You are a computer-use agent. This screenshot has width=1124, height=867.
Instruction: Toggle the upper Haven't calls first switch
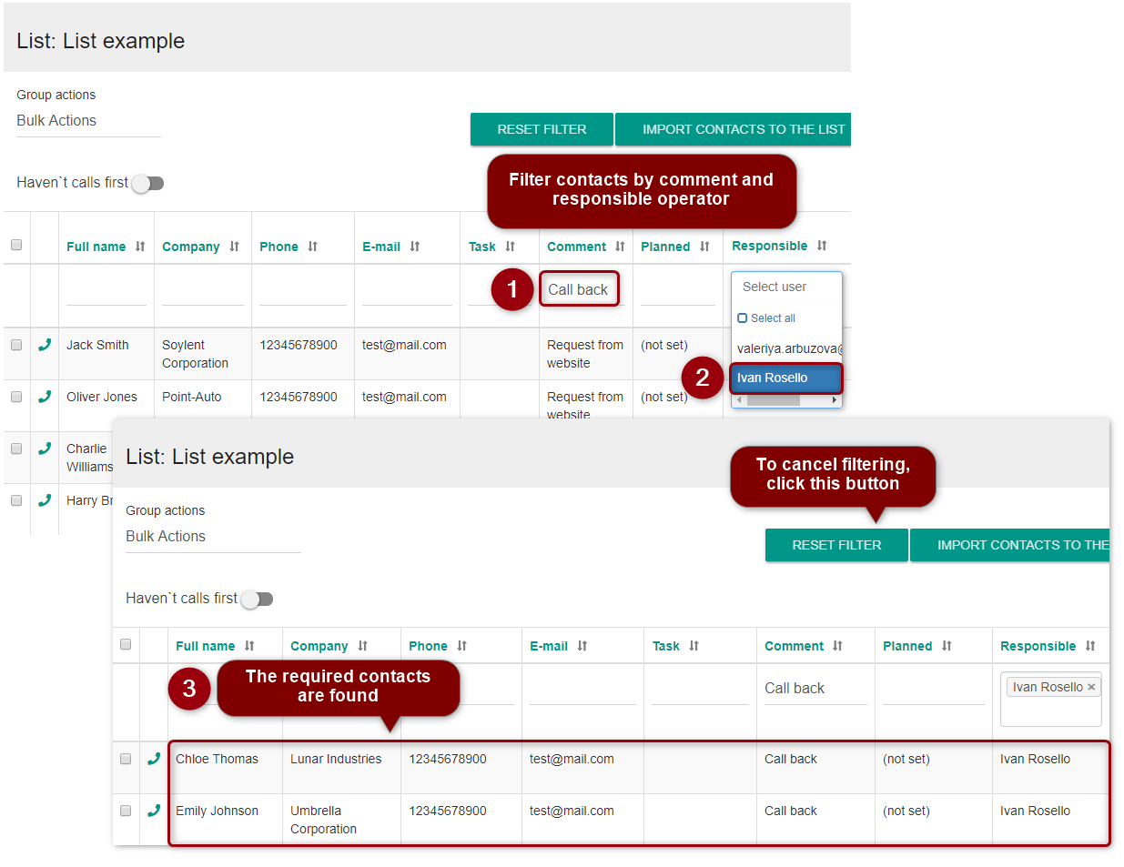(x=147, y=183)
